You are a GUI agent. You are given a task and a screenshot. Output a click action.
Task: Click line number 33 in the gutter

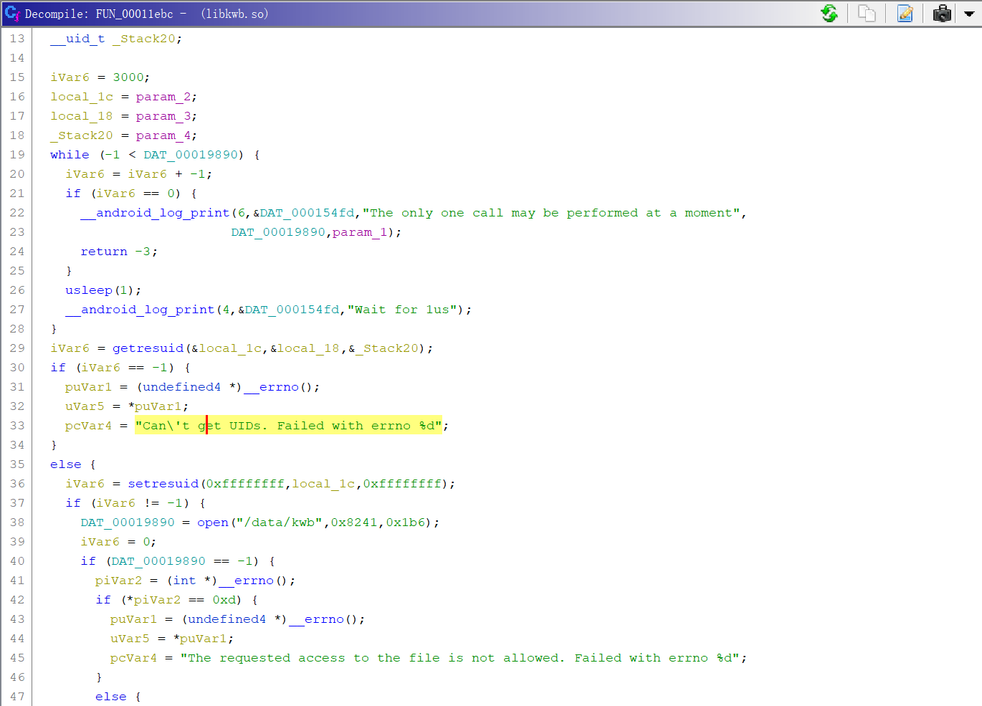point(17,426)
